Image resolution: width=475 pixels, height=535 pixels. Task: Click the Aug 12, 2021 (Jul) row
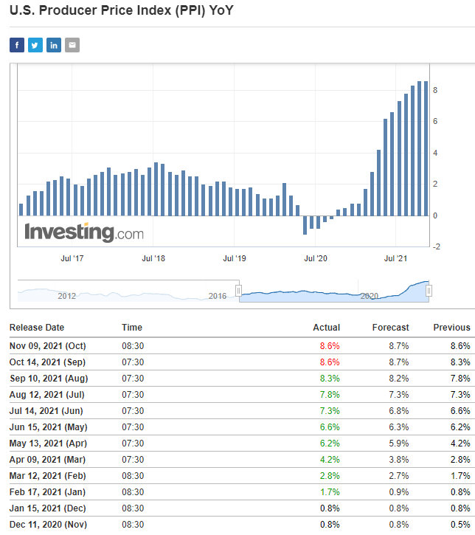(x=242, y=395)
